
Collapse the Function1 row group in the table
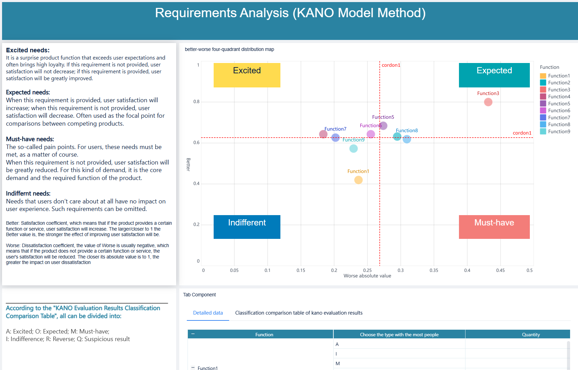(192, 367)
